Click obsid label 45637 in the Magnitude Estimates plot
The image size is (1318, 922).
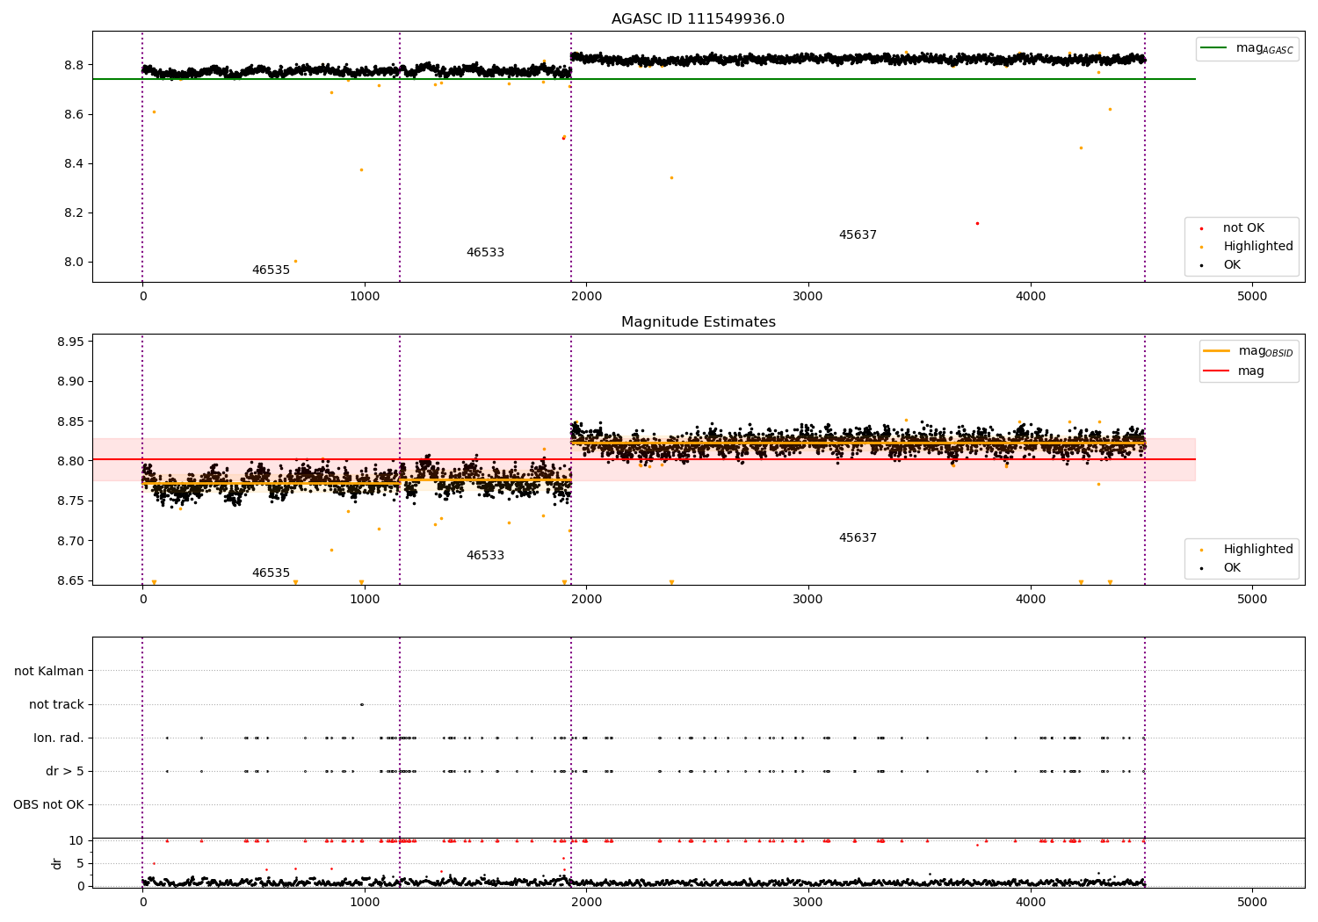[858, 538]
